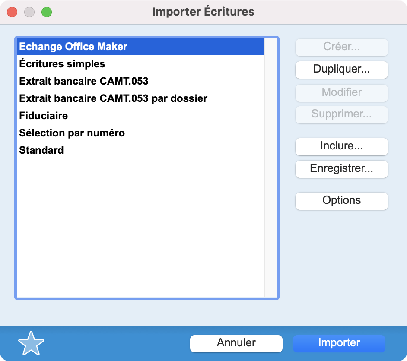The width and height of the screenshot is (407, 361).
Task: Zoom window with the green button
Action: 47,12
